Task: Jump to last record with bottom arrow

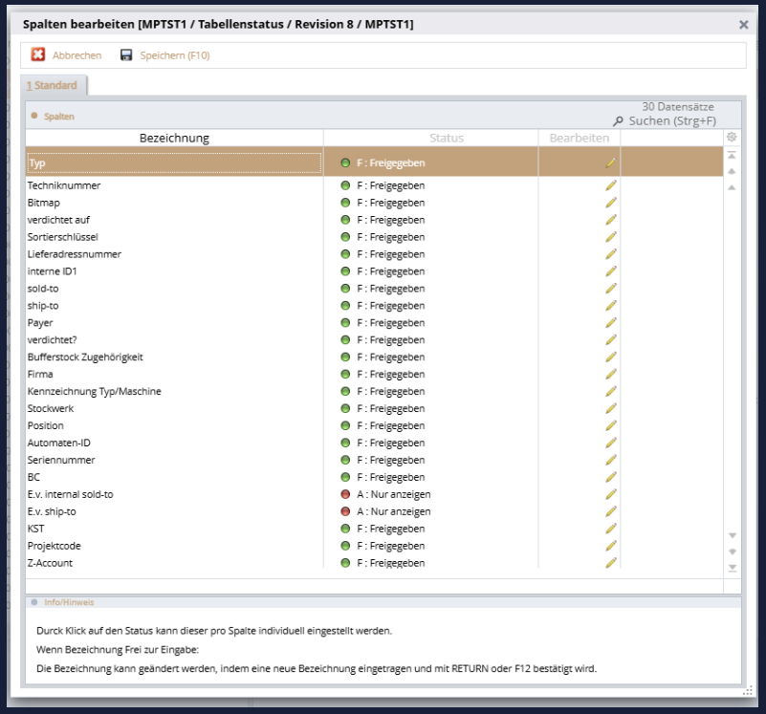Action: coord(733,568)
